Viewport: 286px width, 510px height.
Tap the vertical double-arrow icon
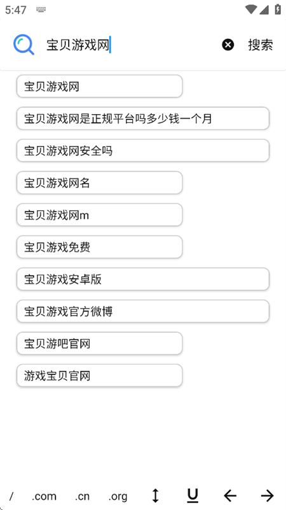156,496
